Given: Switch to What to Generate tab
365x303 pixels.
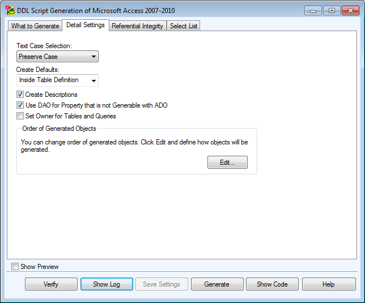Looking at the screenshot, I should 35,26.
